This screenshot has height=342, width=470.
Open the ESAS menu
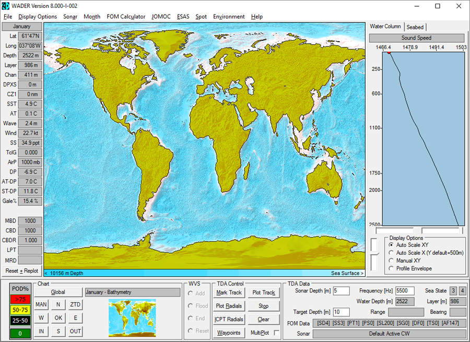pyautogui.click(x=183, y=17)
